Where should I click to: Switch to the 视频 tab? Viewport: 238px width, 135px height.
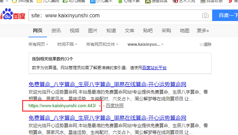(74, 31)
